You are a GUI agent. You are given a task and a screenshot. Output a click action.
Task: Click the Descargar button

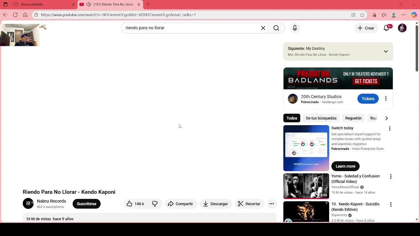216,204
